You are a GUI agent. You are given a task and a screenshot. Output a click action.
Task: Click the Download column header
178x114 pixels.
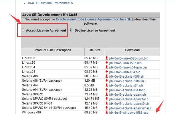point(132,52)
